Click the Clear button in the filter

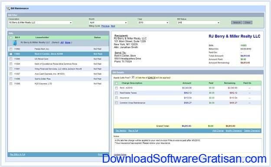[248, 23]
